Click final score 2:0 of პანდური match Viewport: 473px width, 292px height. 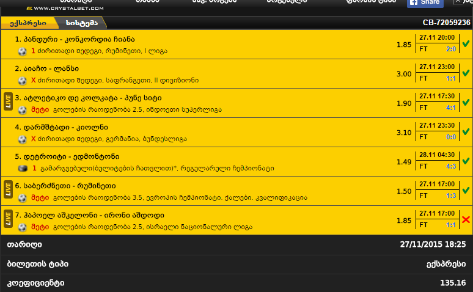(x=451, y=49)
